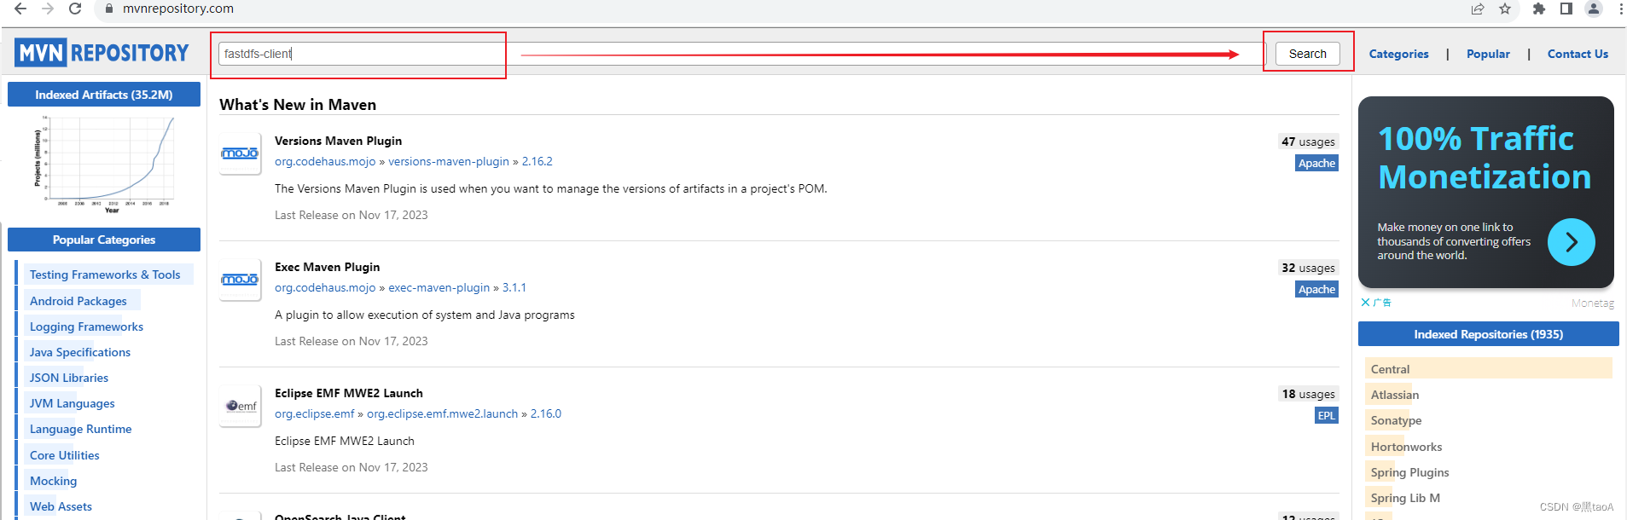The height and width of the screenshot is (520, 1627).
Task: Open the Java Specifications category
Action: click(x=80, y=352)
